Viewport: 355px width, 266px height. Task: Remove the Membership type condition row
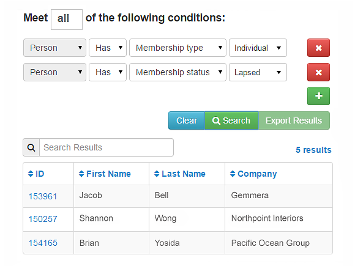click(x=318, y=48)
